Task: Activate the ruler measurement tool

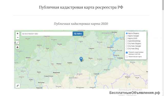Action: click(18, 86)
